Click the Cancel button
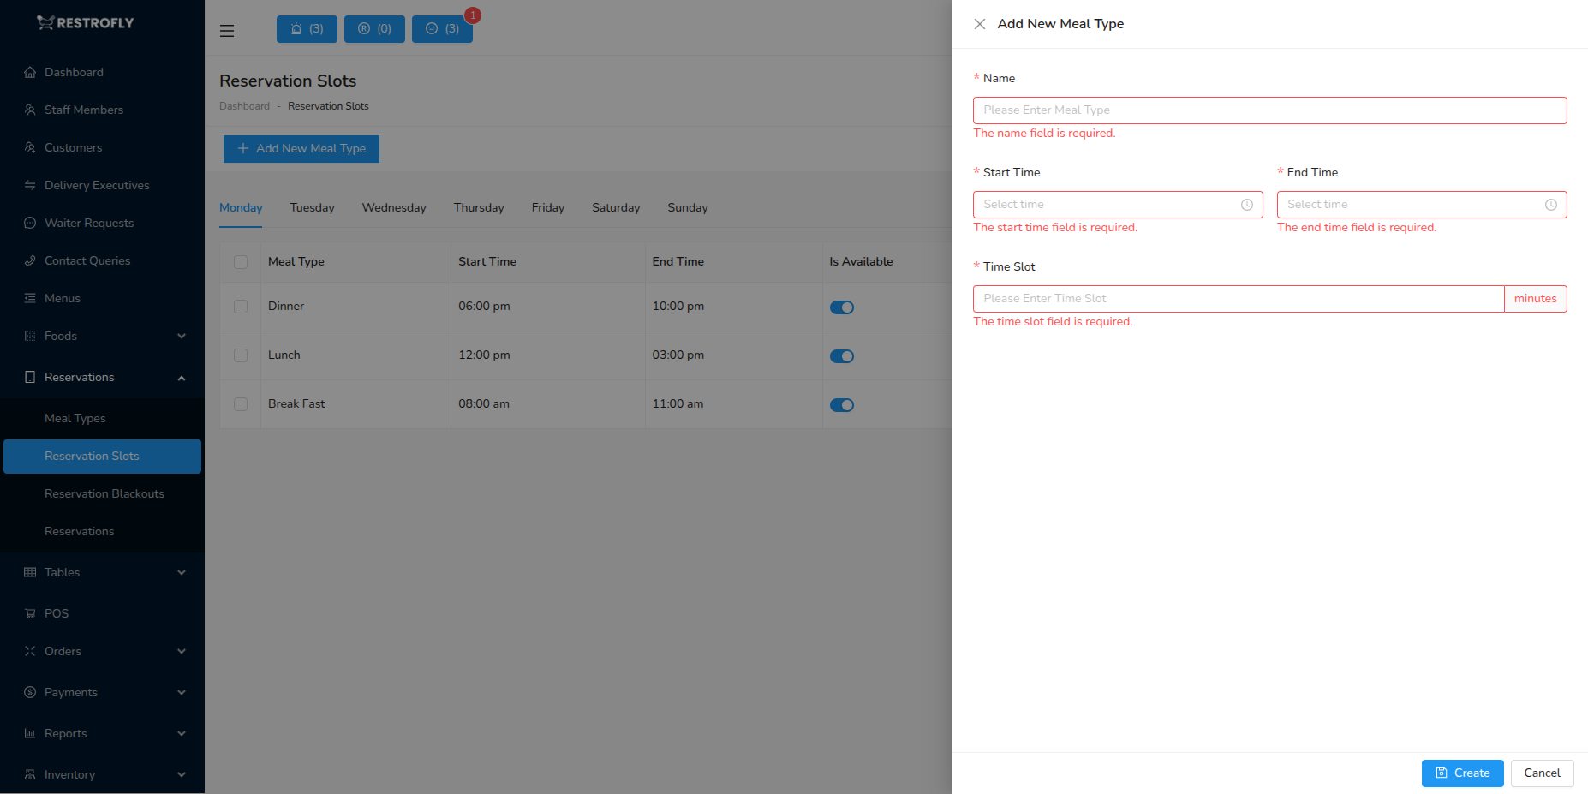The width and height of the screenshot is (1588, 794). 1541,773
